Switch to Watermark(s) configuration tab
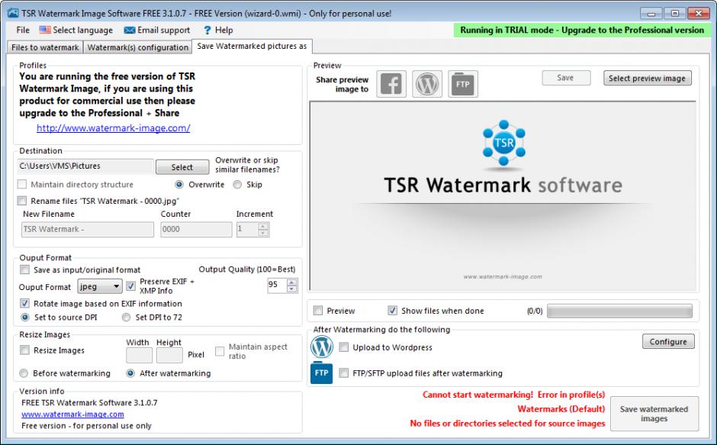Image resolution: width=717 pixels, height=445 pixels. pyautogui.click(x=137, y=47)
